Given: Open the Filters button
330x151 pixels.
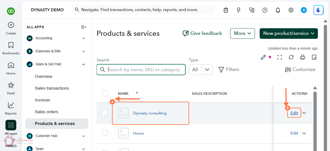Looking at the screenshot, I should 229,69.
